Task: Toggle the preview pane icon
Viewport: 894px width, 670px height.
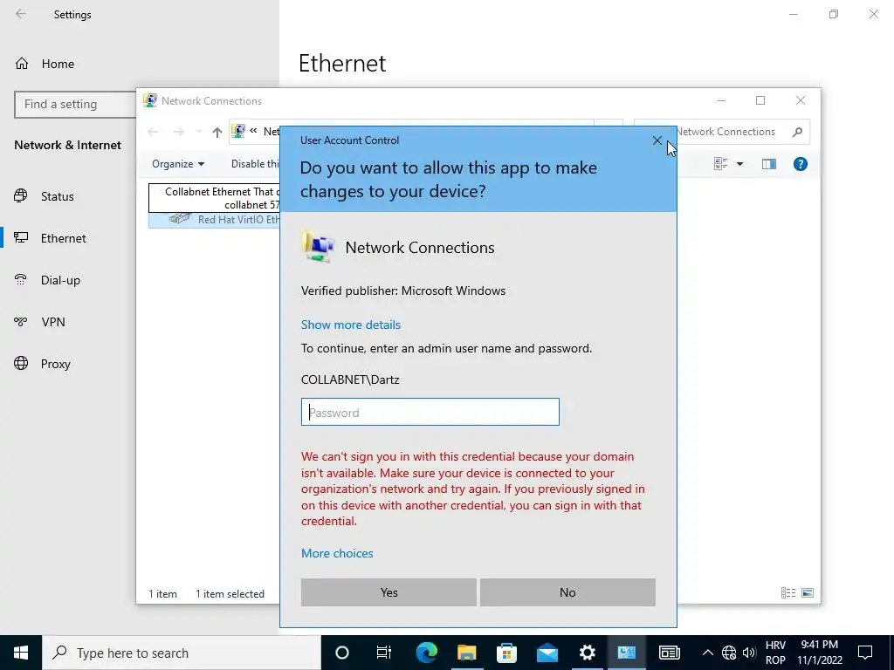Action: (x=768, y=164)
